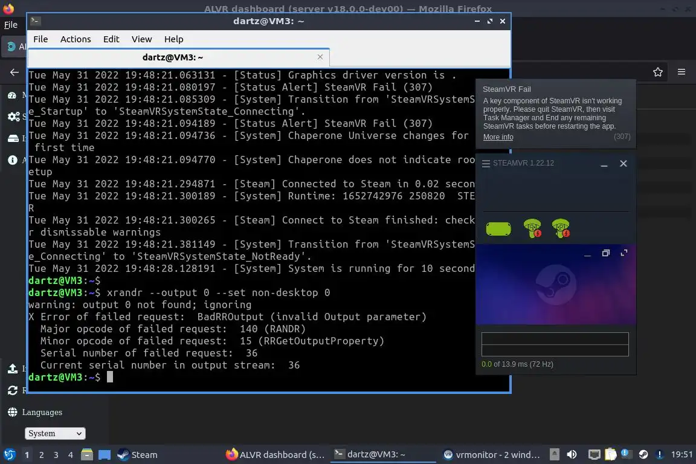Open ALVR about info icon in sidebar
This screenshot has height=464, width=696.
13,160
